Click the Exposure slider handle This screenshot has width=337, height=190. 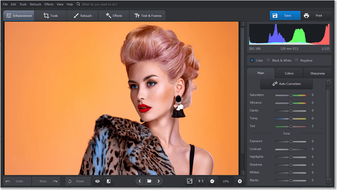[291, 141]
